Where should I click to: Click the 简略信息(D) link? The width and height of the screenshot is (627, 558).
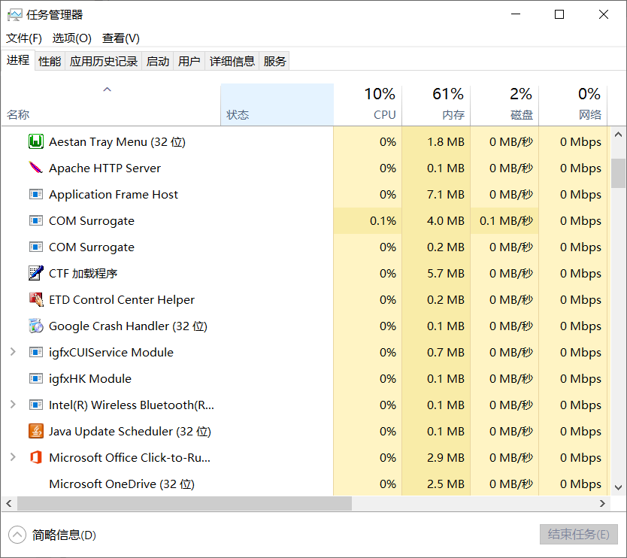[64, 535]
